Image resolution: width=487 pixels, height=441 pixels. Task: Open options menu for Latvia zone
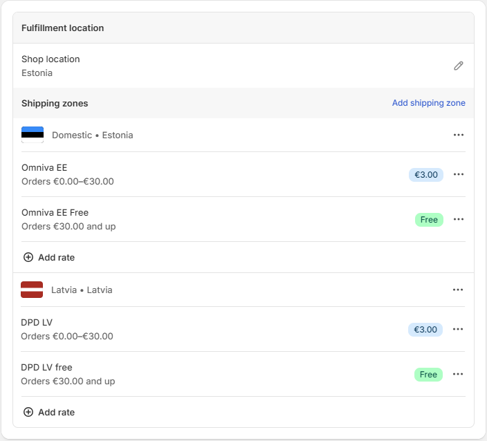[x=458, y=290]
